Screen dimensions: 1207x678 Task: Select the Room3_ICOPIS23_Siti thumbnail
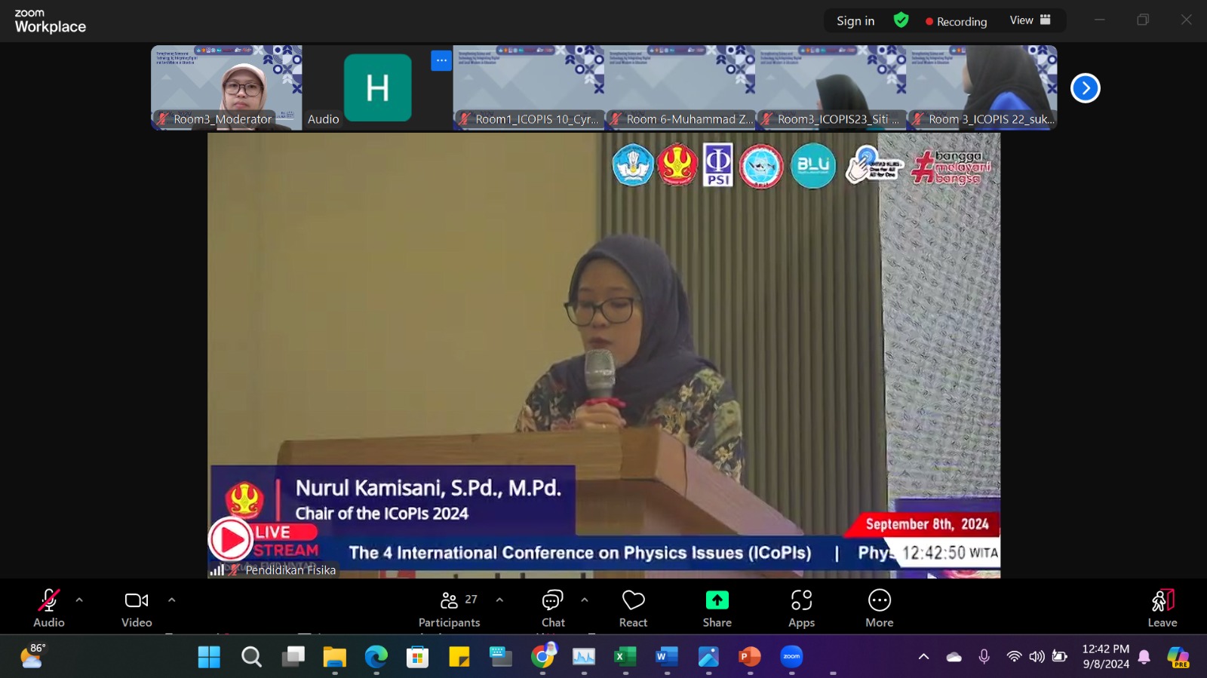coord(831,87)
